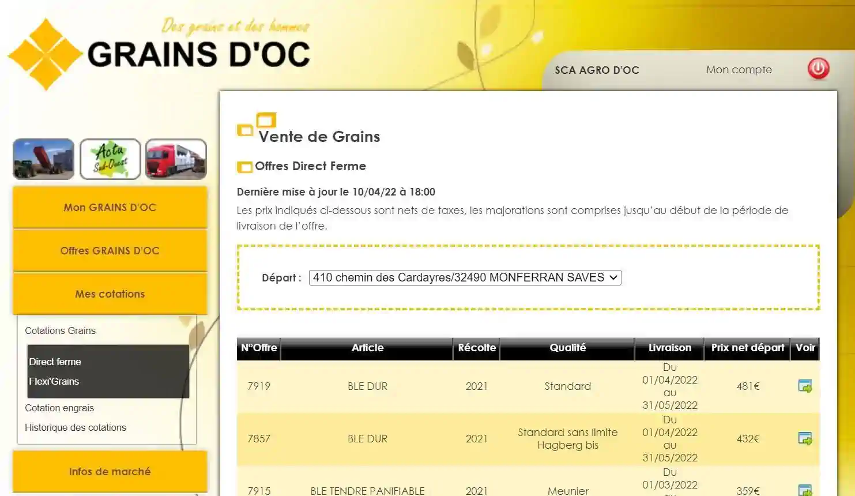The height and width of the screenshot is (496, 855).
Task: Click Standard sans limite Hagberg bis cell
Action: (x=568, y=439)
